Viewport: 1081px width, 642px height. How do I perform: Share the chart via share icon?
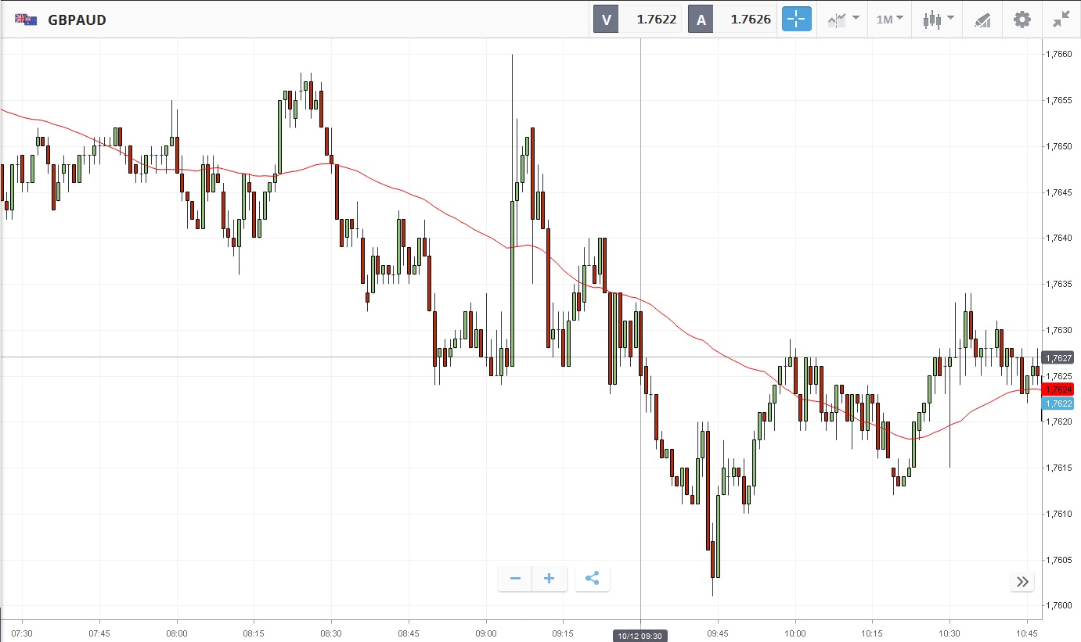pyautogui.click(x=593, y=579)
